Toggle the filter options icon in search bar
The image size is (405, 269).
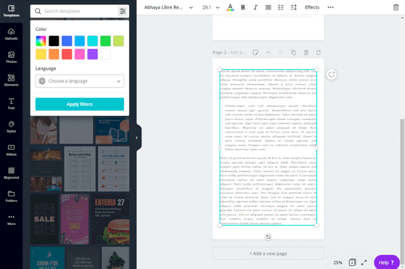pos(123,11)
